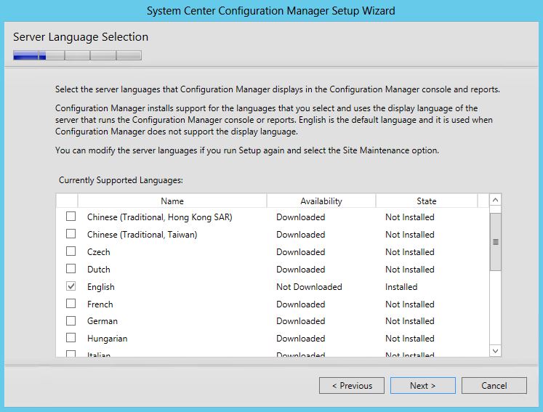The image size is (543, 412).
Task: Click the language list scrollbar thumb
Action: point(496,242)
